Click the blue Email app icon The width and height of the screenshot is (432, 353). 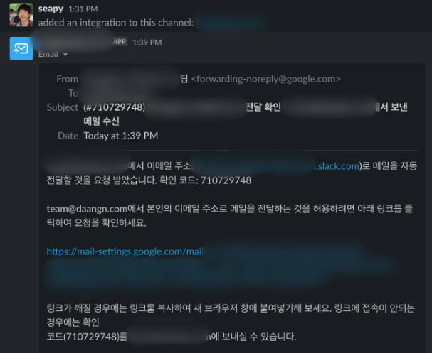[21, 48]
